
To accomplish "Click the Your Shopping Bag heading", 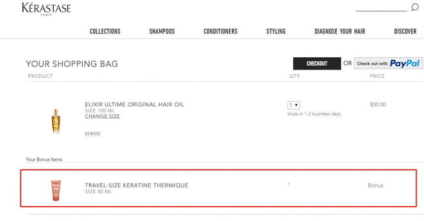I will (x=71, y=64).
